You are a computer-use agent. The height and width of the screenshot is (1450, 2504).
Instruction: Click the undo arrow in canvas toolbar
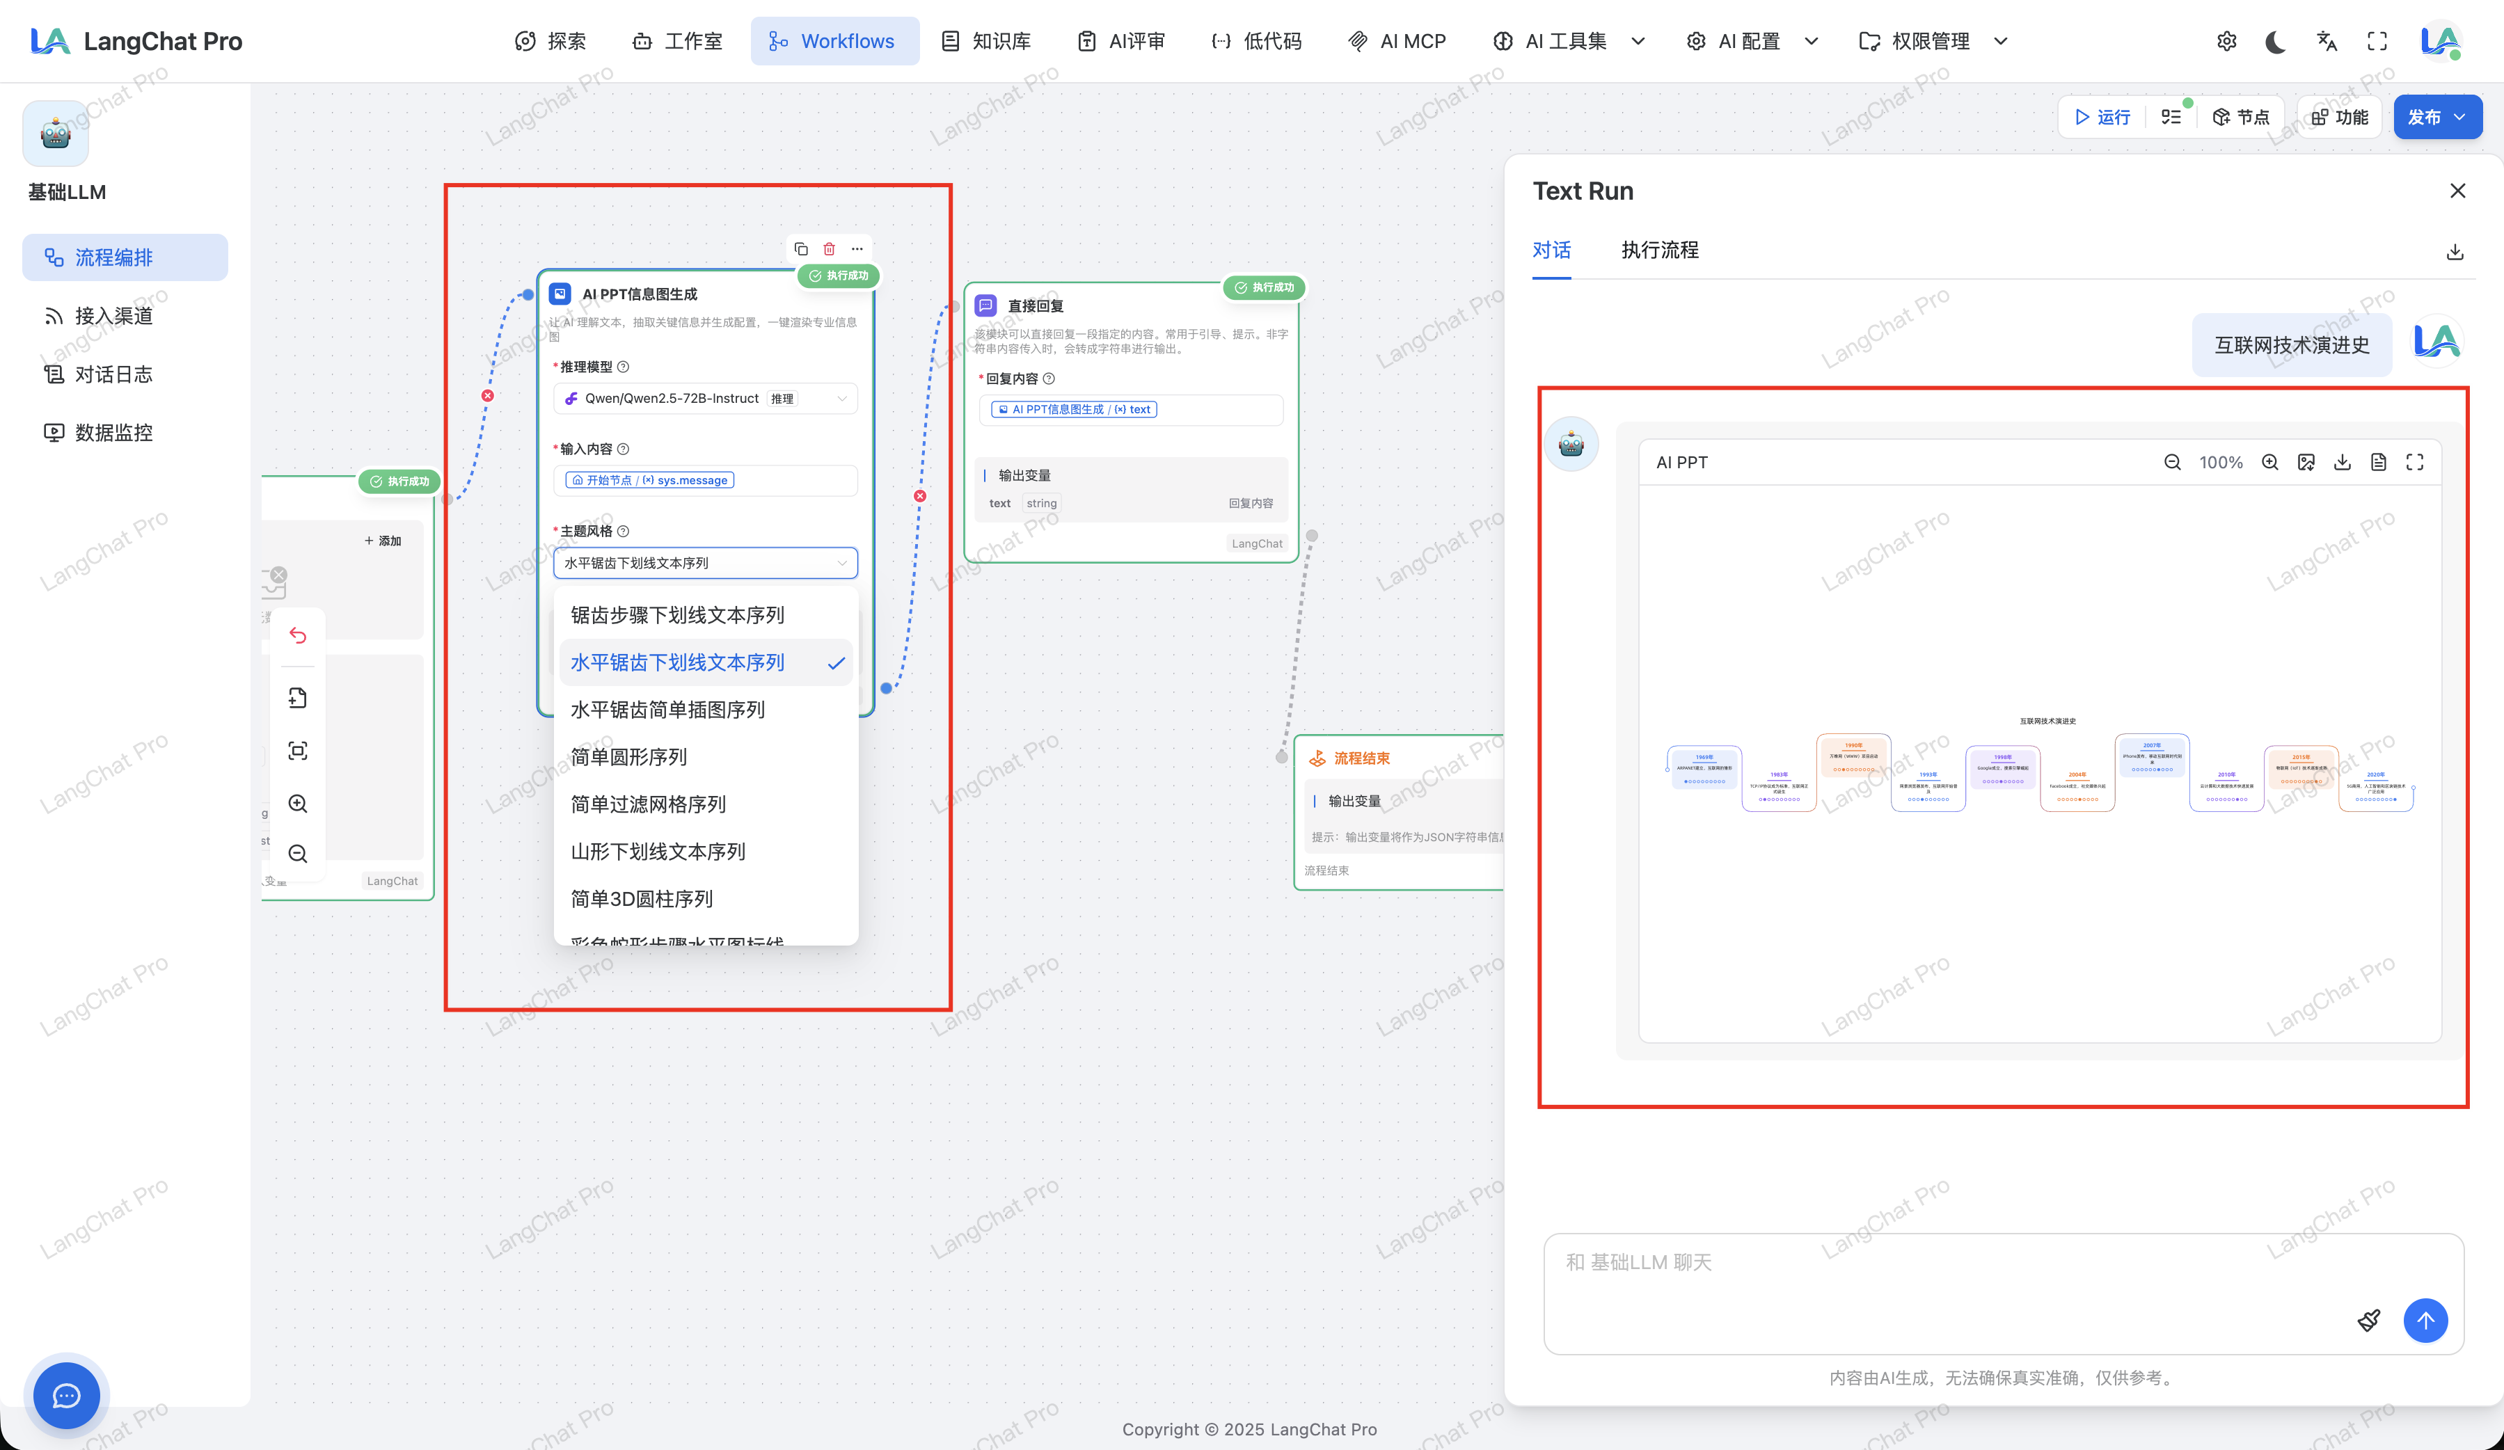click(297, 636)
